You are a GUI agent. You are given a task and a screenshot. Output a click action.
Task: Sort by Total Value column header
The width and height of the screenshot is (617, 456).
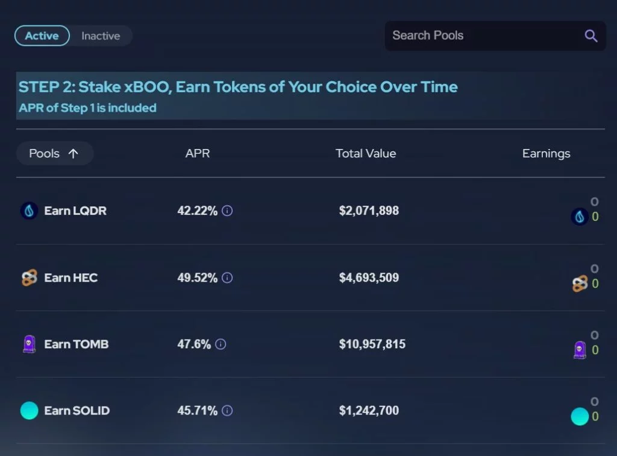coord(366,154)
